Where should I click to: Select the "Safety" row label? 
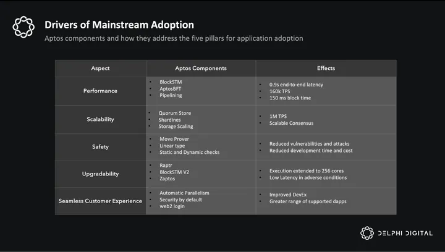coord(100,146)
